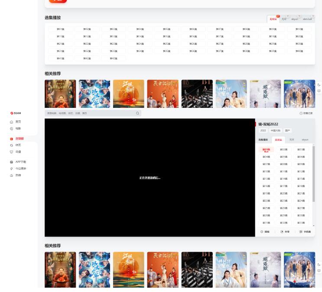Click the clock icon beside 观看记录
Viewport: 322px width, 292px height.
pos(301,113)
